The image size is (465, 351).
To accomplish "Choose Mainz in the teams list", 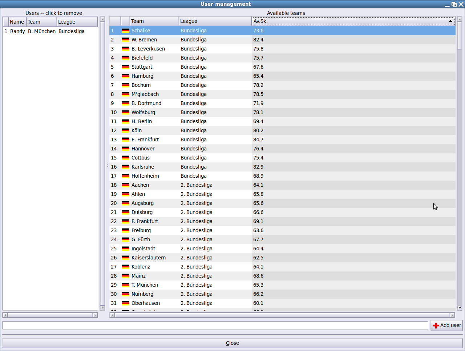I will coord(282,276).
